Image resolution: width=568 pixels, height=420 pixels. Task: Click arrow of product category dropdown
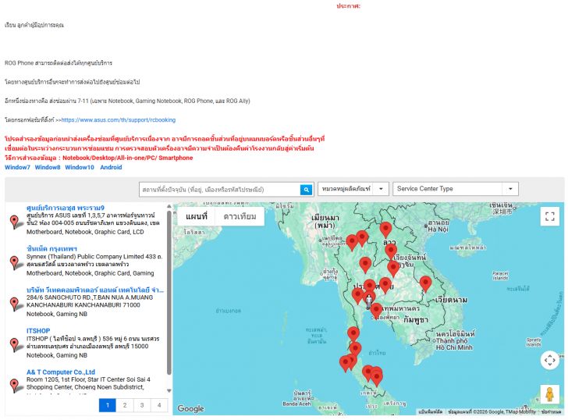point(381,189)
